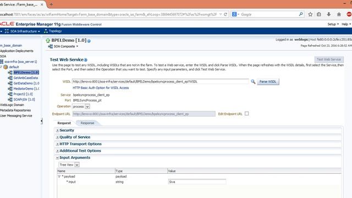The image size is (352, 198).
Task: Click the WSDL search magnifier icon
Action: [253, 81]
